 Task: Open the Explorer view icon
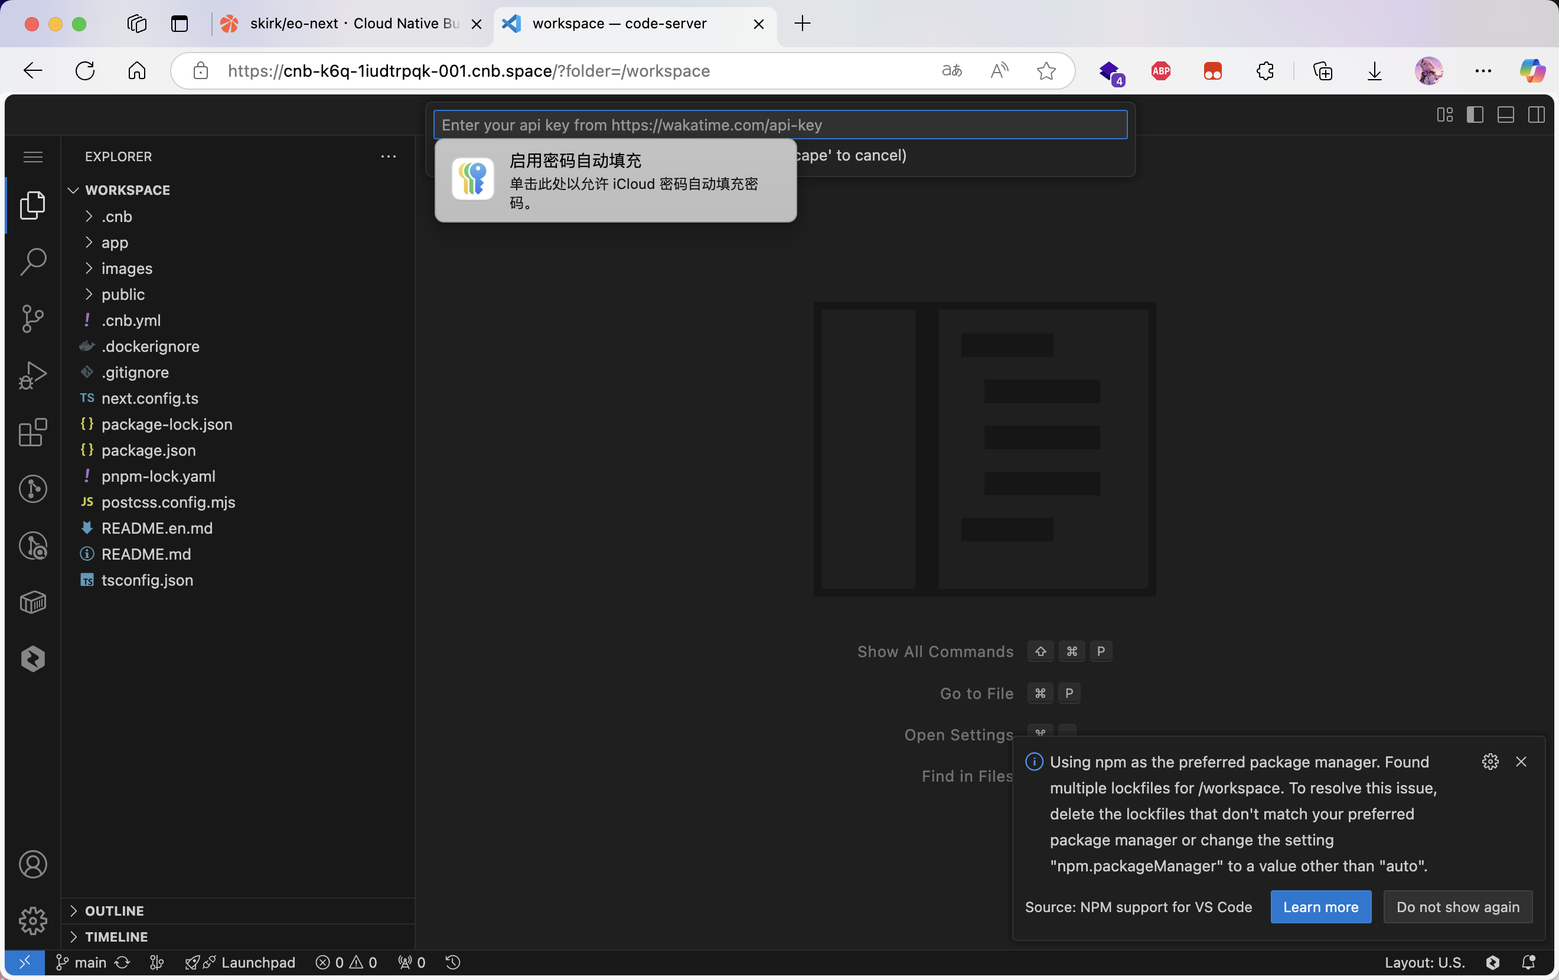32,205
